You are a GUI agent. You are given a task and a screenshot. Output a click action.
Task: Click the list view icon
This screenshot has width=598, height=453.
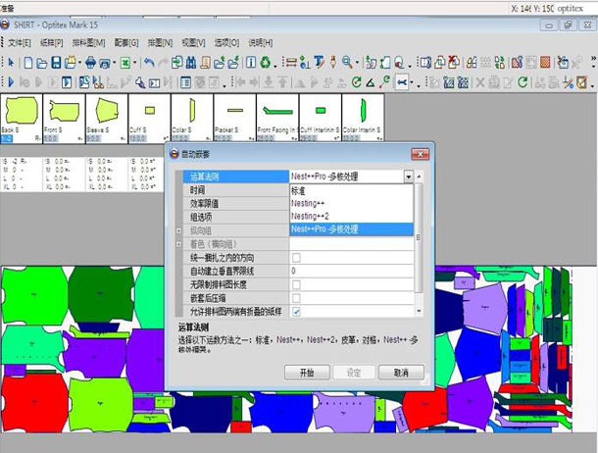[x=185, y=82]
